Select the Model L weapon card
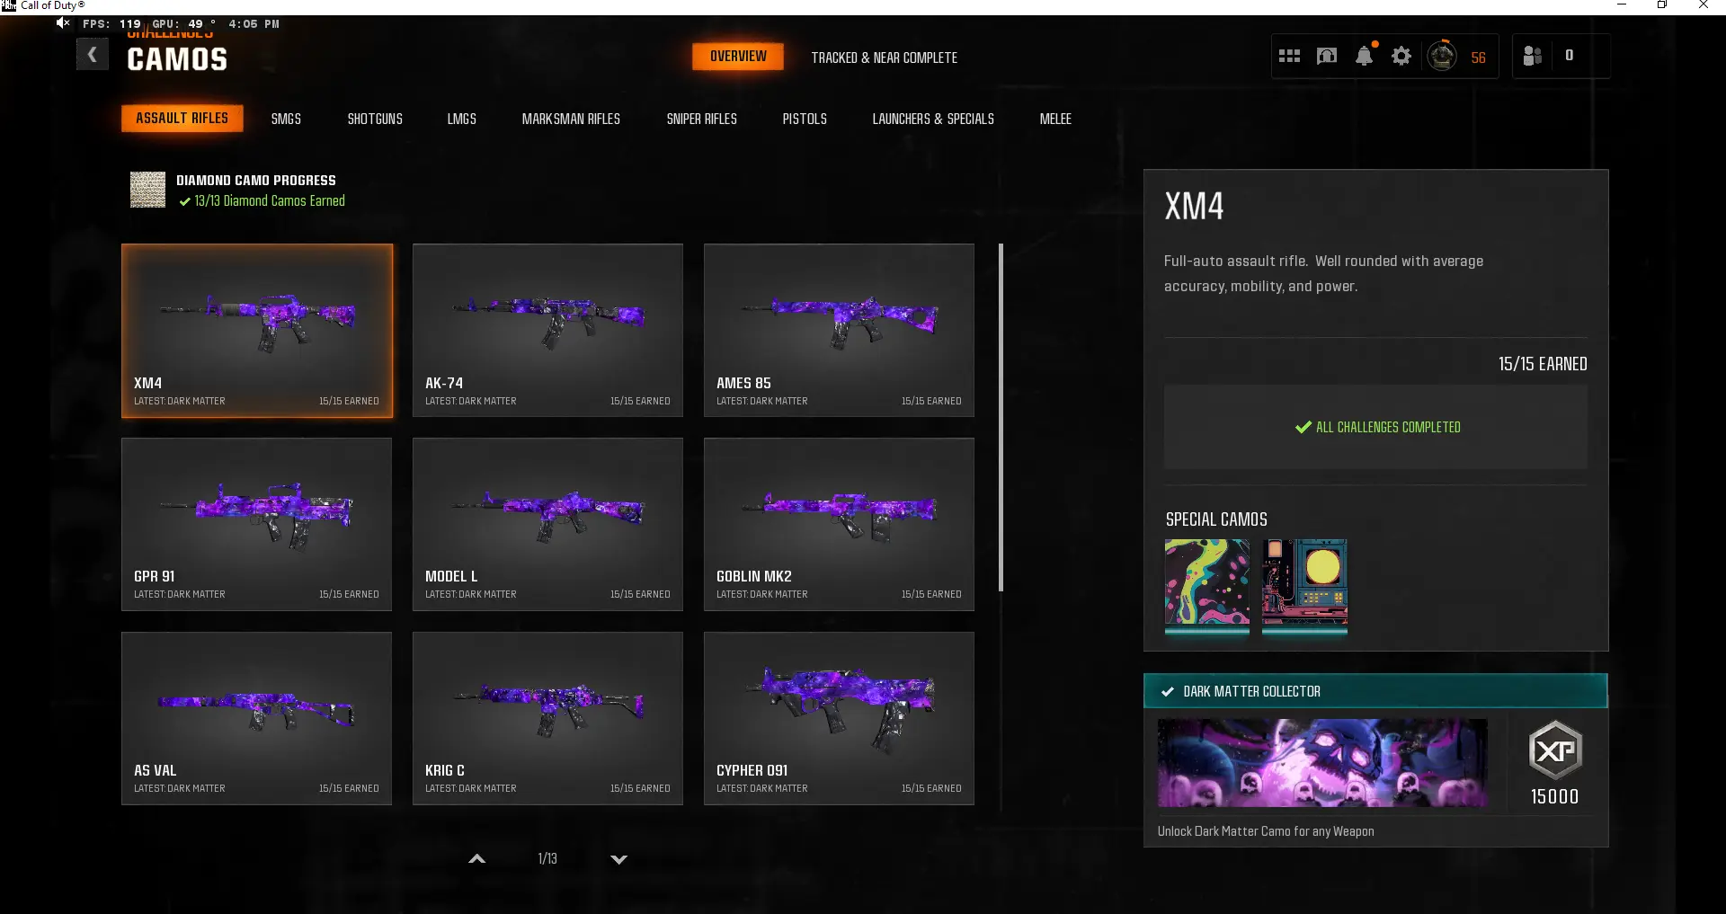This screenshot has height=914, width=1726. [x=547, y=524]
